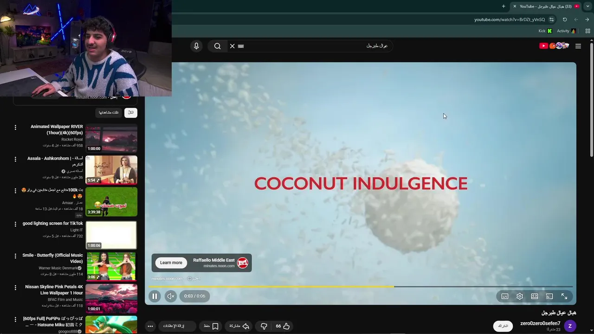Screen dimensions: 594x334
Task: Share the video using the share button
Action: [x=239, y=326]
